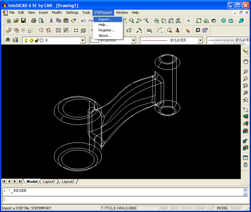Image resolution: width=251 pixels, height=212 pixels.
Task: Click the command history scroll down arrow
Action: click(x=245, y=194)
